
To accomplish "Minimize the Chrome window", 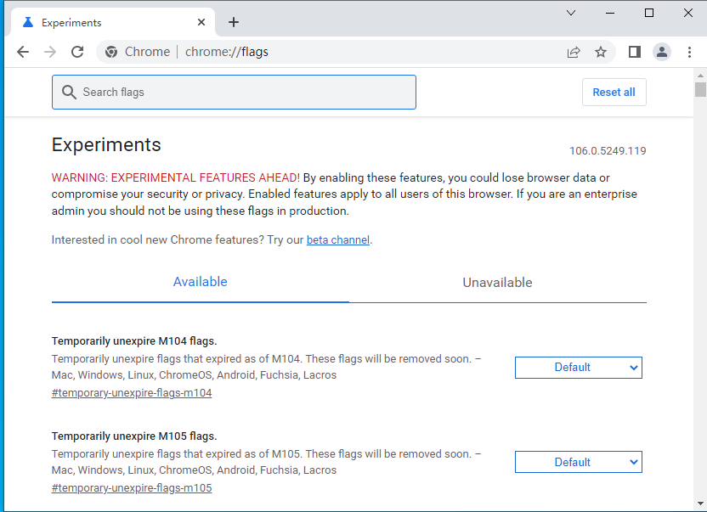I will 610,13.
